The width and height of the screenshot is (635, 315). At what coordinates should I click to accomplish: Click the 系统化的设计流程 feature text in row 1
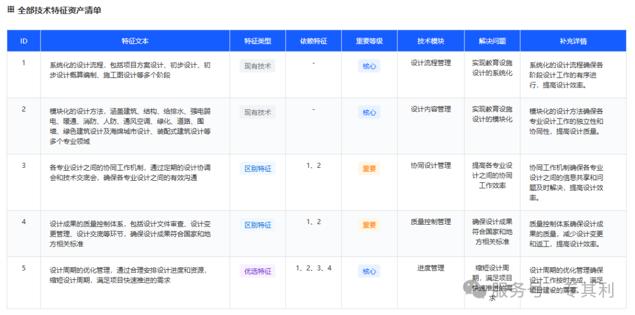pyautogui.click(x=130, y=70)
